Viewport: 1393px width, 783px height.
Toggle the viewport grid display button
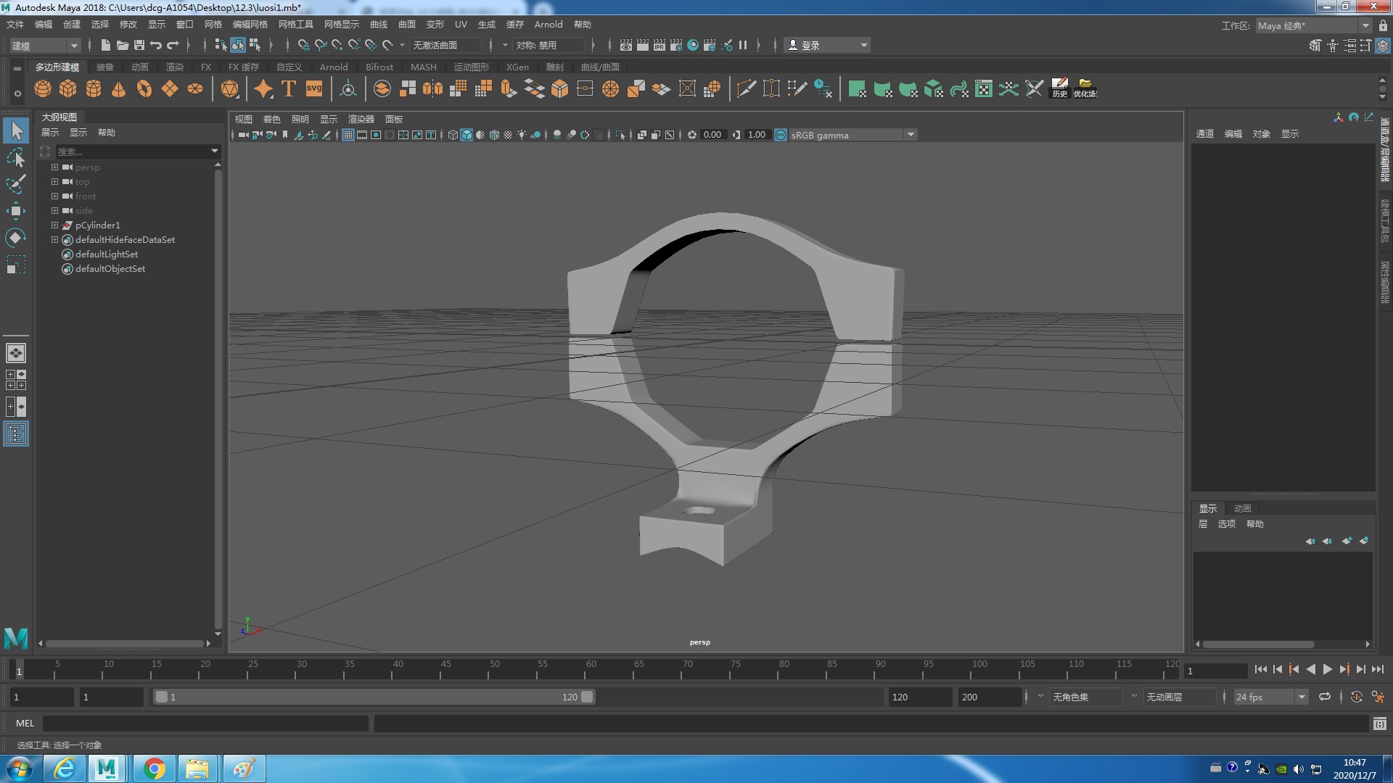[348, 135]
